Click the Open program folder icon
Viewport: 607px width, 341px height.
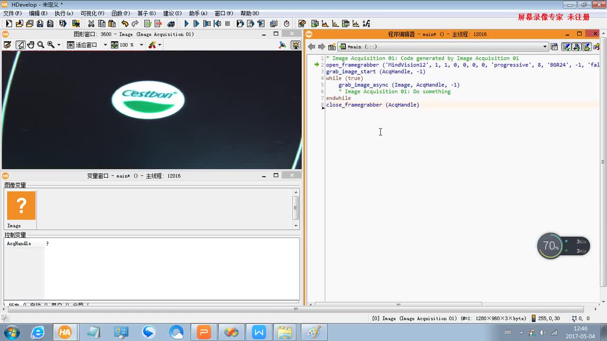tap(19, 24)
